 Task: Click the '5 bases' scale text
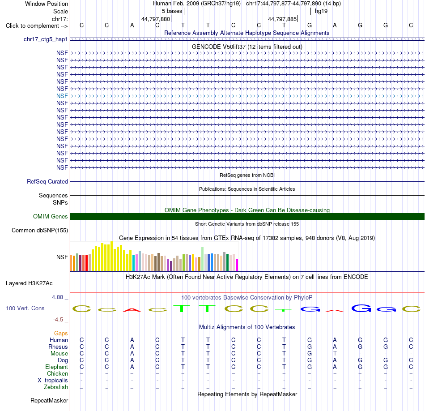click(172, 11)
